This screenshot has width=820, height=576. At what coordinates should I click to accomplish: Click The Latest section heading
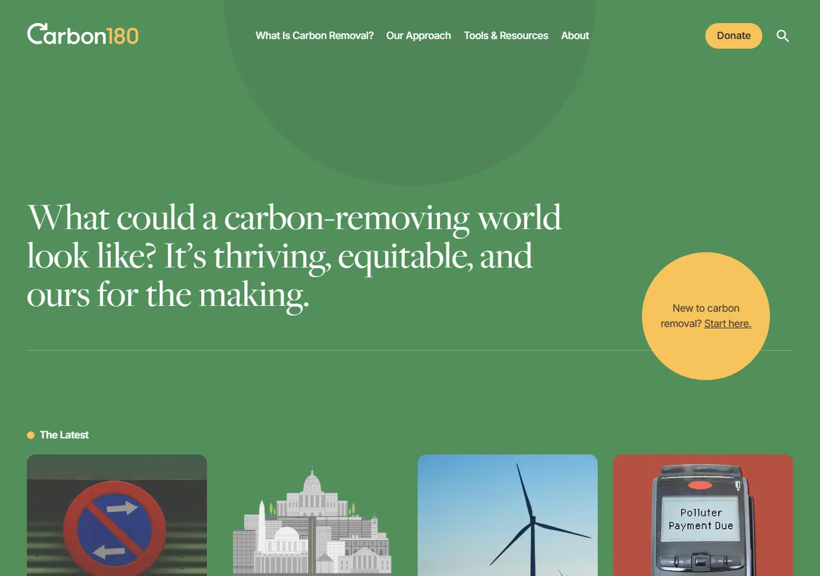pos(64,435)
